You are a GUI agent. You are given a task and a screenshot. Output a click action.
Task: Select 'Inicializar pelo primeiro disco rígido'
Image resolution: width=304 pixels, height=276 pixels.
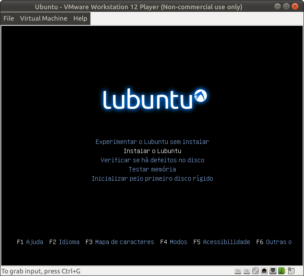[x=152, y=178]
